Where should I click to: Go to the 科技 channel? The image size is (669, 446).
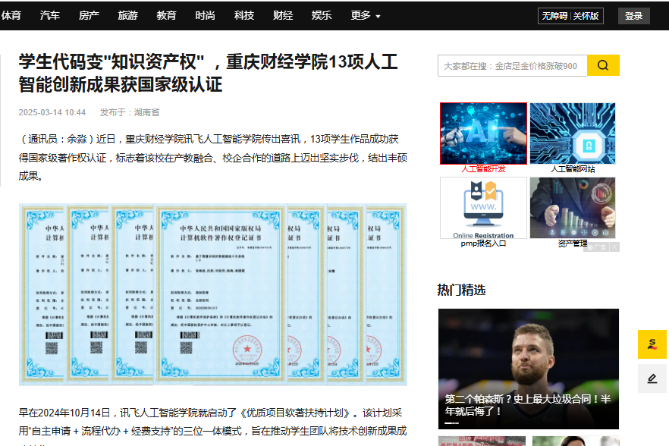[244, 15]
